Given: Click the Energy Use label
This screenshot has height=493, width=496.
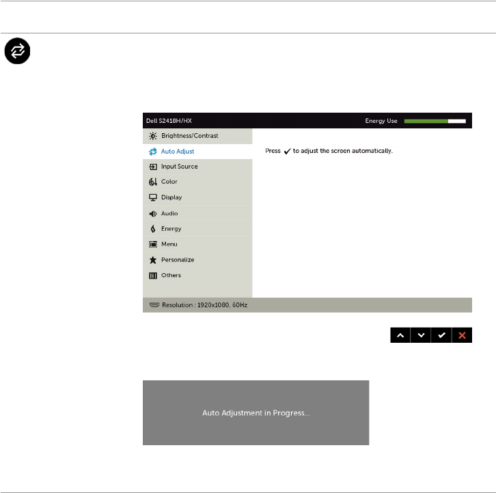Looking at the screenshot, I should click(381, 121).
